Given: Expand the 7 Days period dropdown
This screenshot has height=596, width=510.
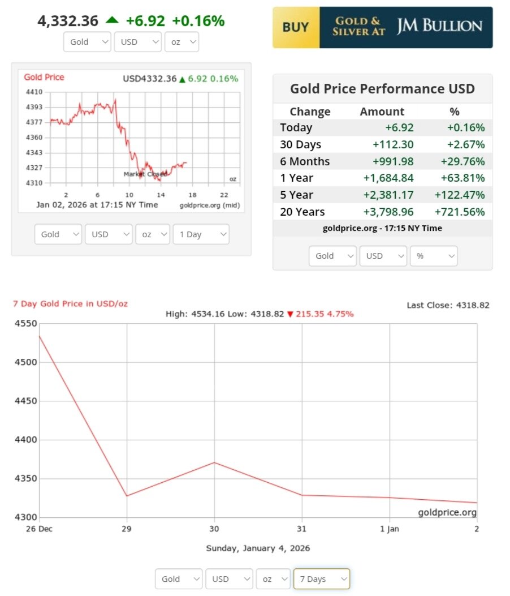Looking at the screenshot, I should click(x=321, y=579).
